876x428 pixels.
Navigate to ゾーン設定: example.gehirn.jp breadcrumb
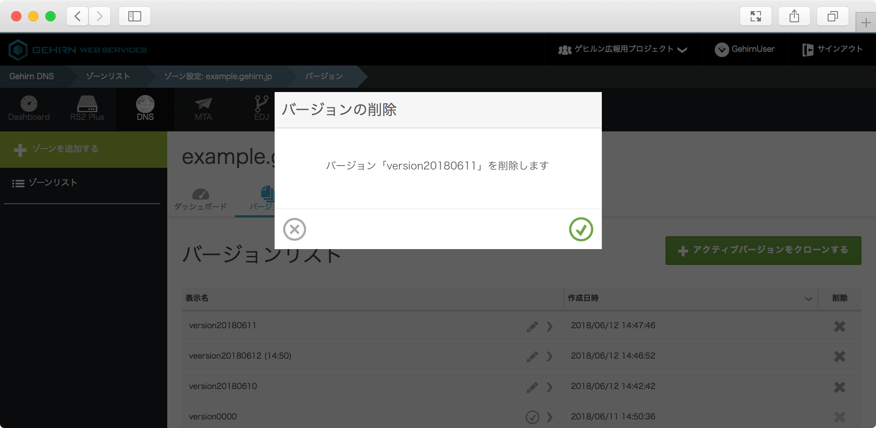coord(218,77)
